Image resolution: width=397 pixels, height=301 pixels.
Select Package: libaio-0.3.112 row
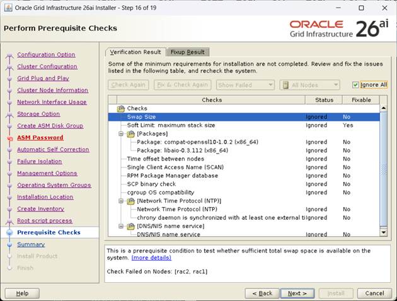244,150
